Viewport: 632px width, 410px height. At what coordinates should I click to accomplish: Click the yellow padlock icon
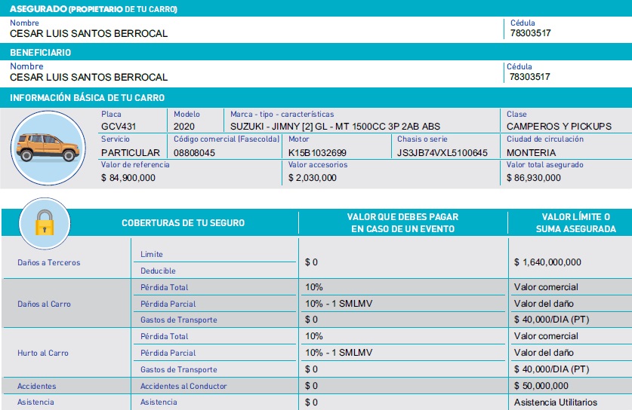coord(45,223)
